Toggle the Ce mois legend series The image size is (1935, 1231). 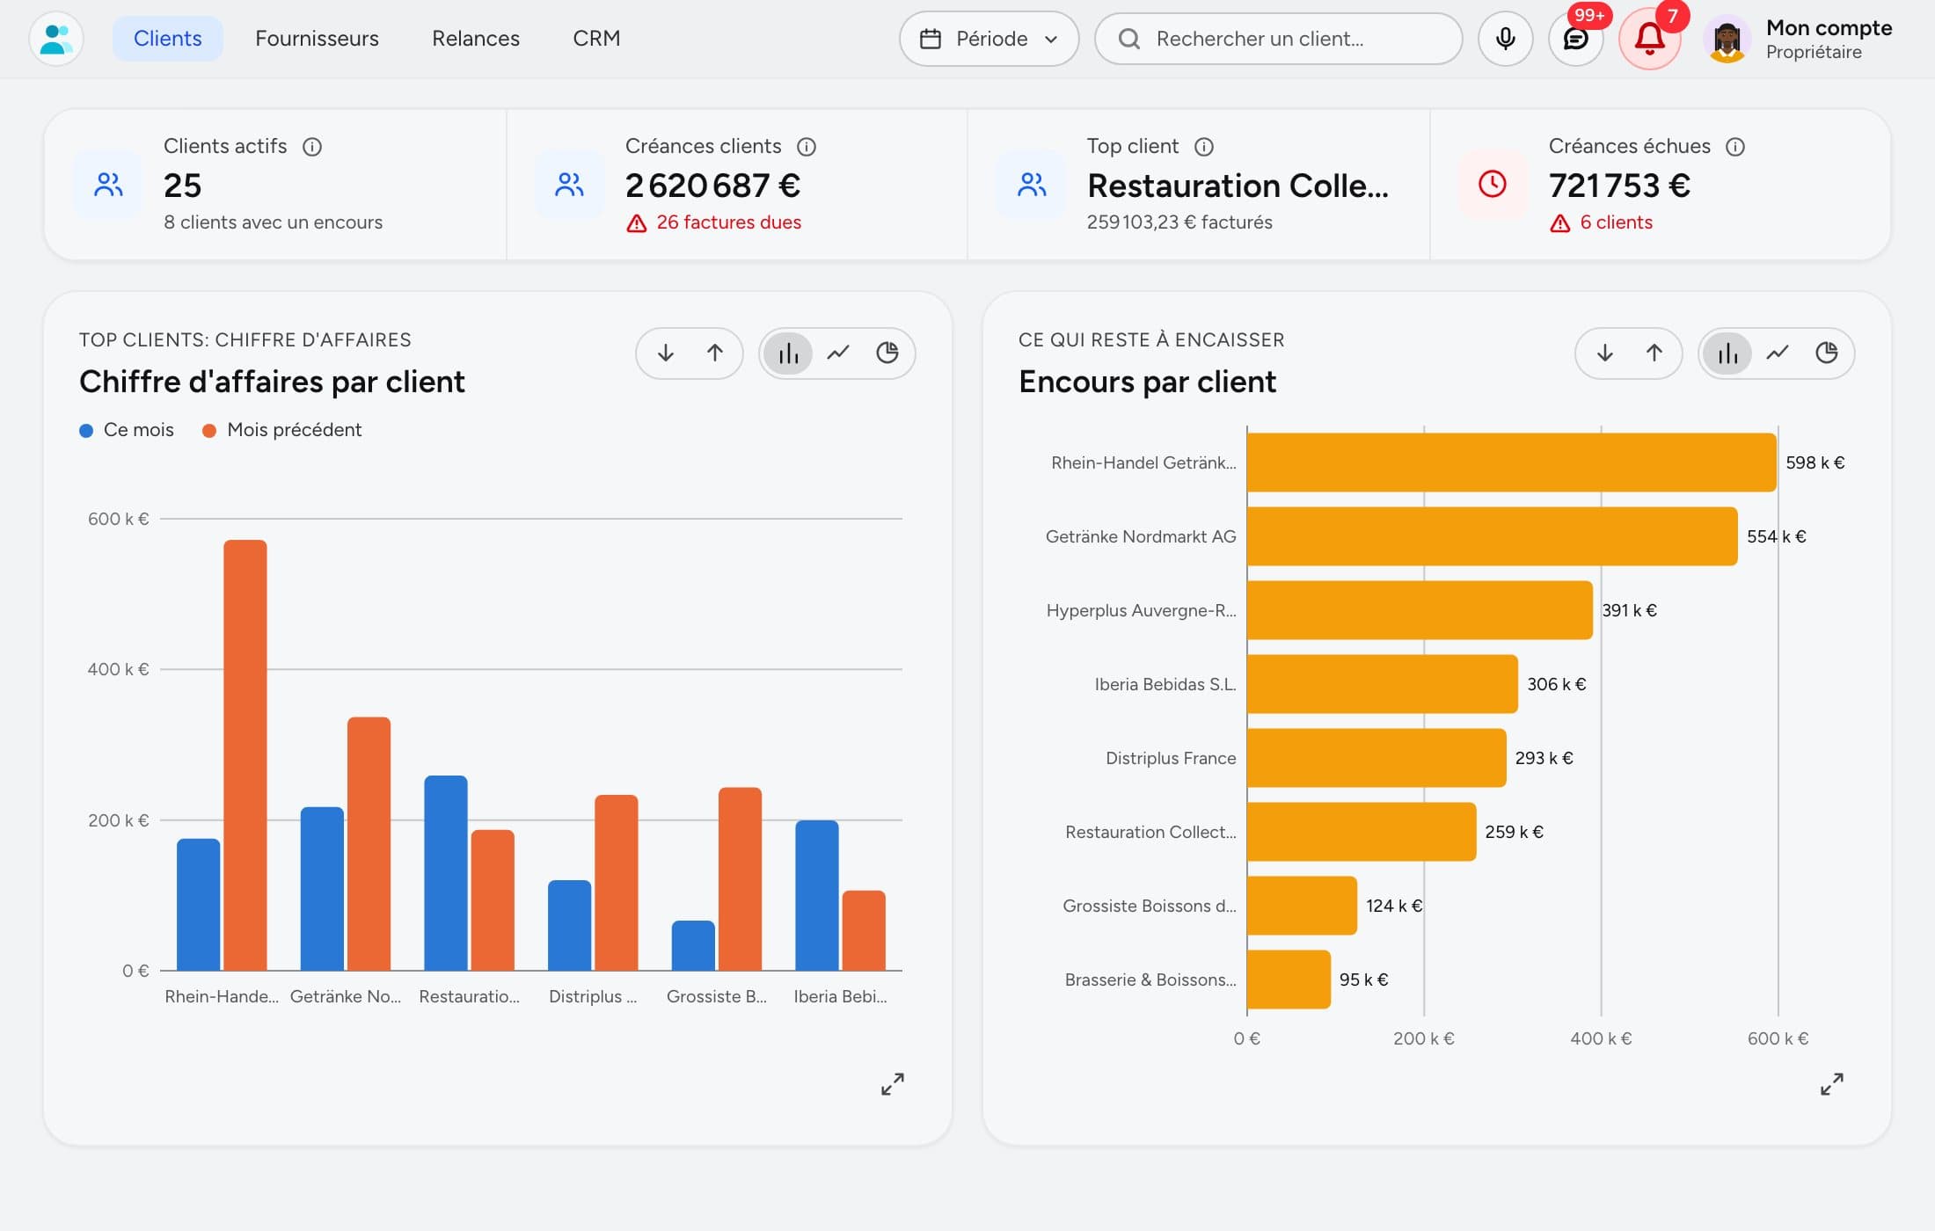[127, 430]
